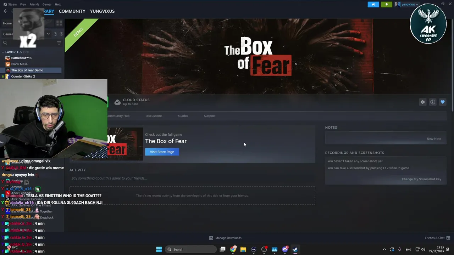Switch library to grid collections view
Screen dimensions: 454x255
click(59, 23)
